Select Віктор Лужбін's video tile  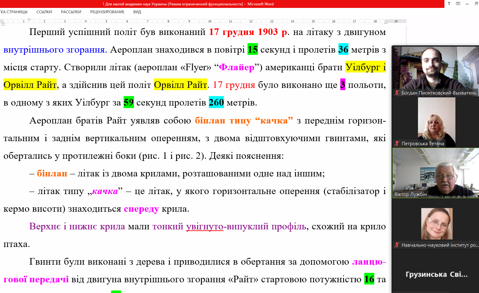pos(436,173)
